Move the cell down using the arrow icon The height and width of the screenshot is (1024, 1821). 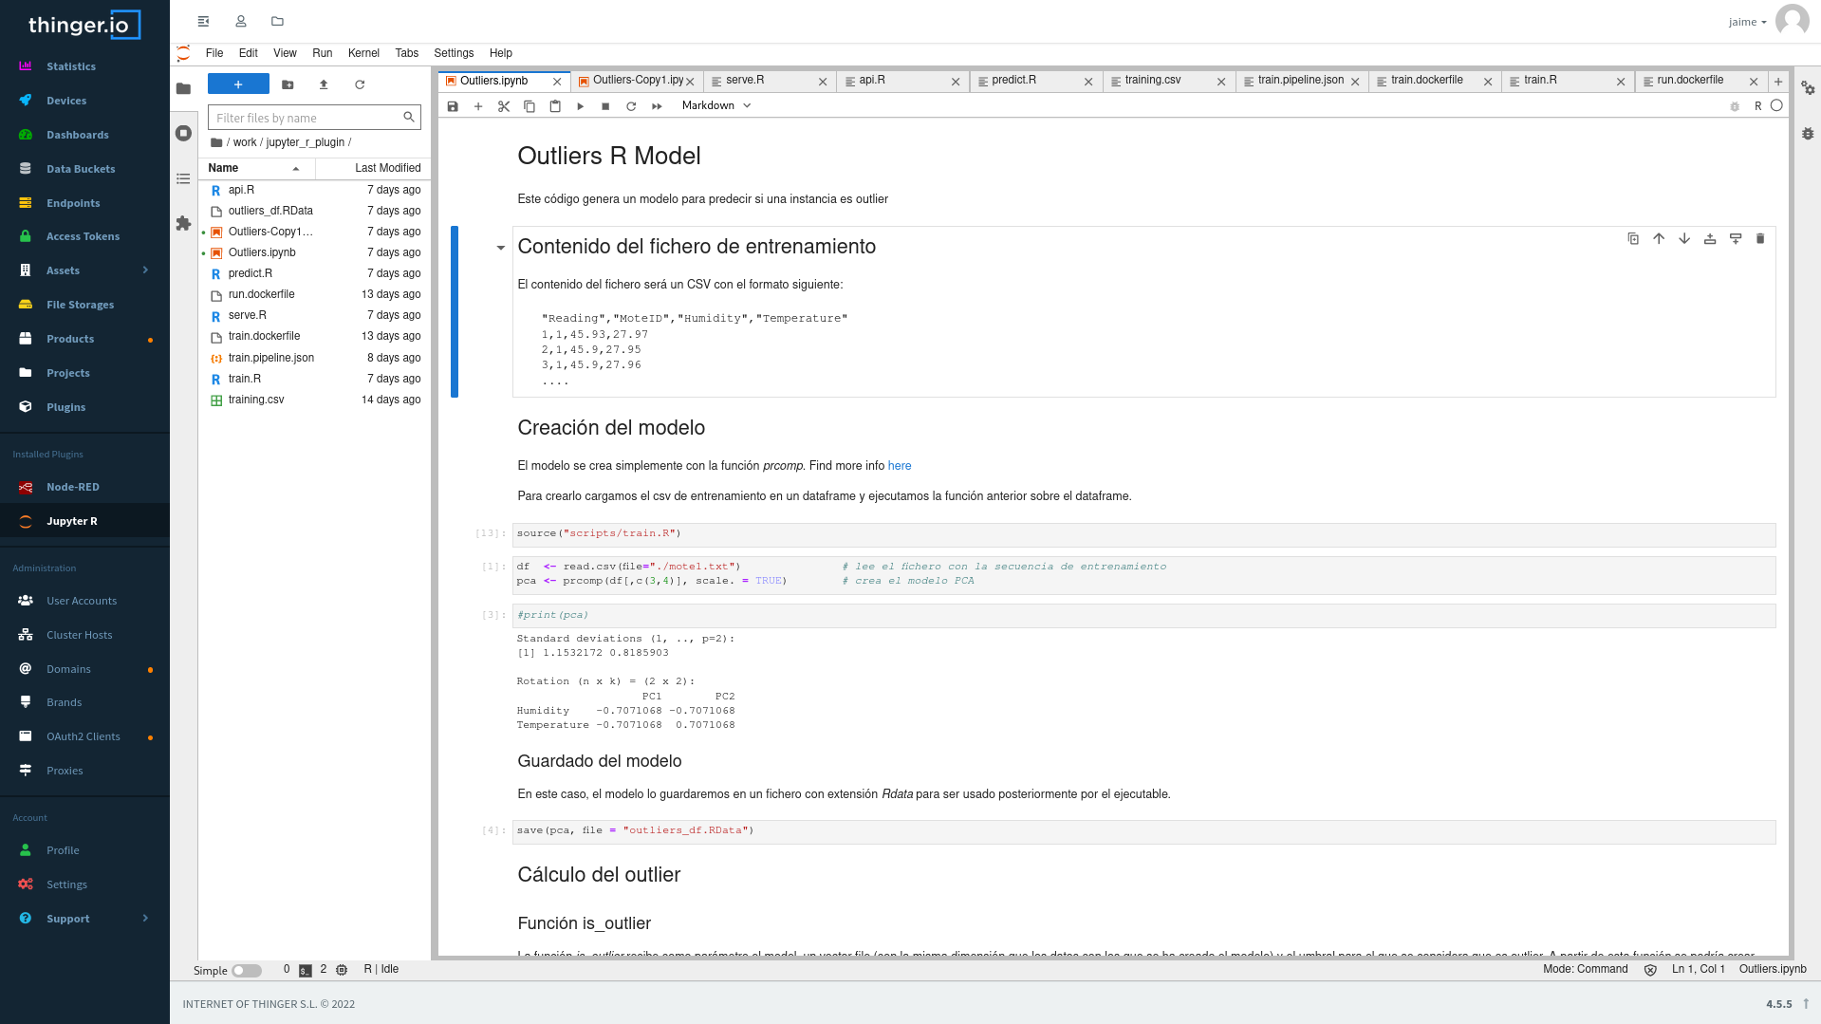tap(1683, 239)
